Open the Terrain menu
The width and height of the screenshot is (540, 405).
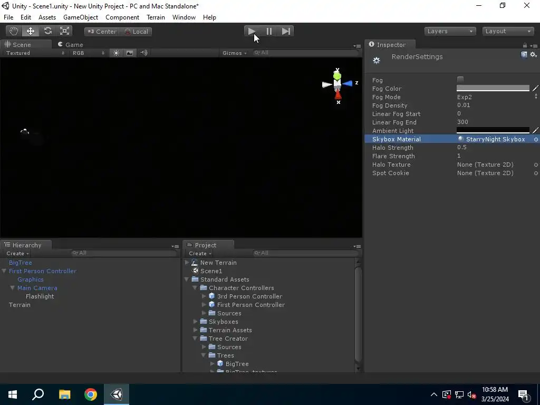tap(156, 17)
